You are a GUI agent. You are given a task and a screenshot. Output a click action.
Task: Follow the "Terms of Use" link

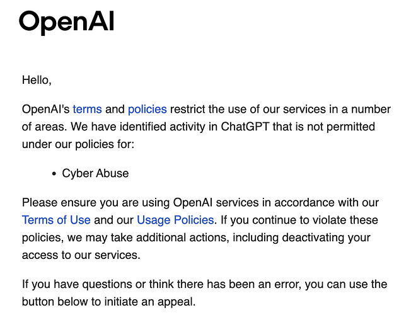(56, 220)
